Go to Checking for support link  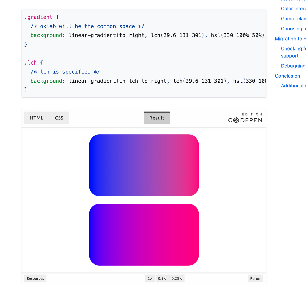tap(293, 52)
